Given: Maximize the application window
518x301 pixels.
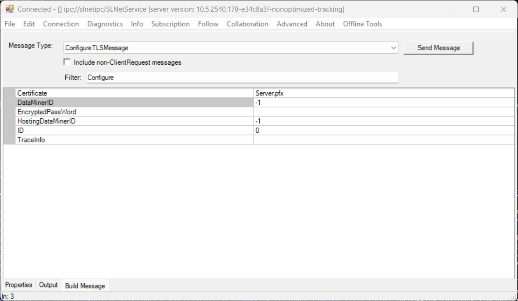Looking at the screenshot, I should click(476, 9).
